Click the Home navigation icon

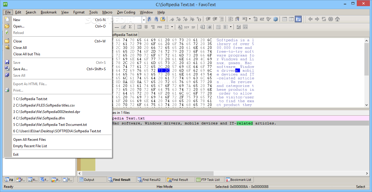tap(337, 19)
